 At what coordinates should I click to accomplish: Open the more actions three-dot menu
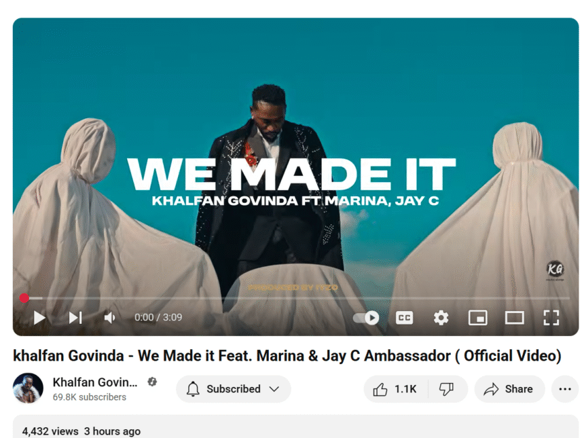click(x=565, y=389)
